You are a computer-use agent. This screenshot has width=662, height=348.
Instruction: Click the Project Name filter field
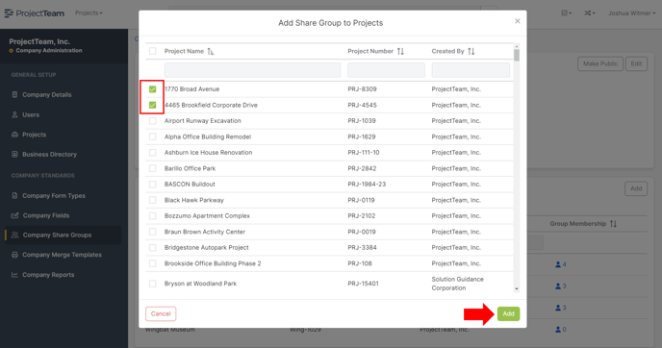252,70
